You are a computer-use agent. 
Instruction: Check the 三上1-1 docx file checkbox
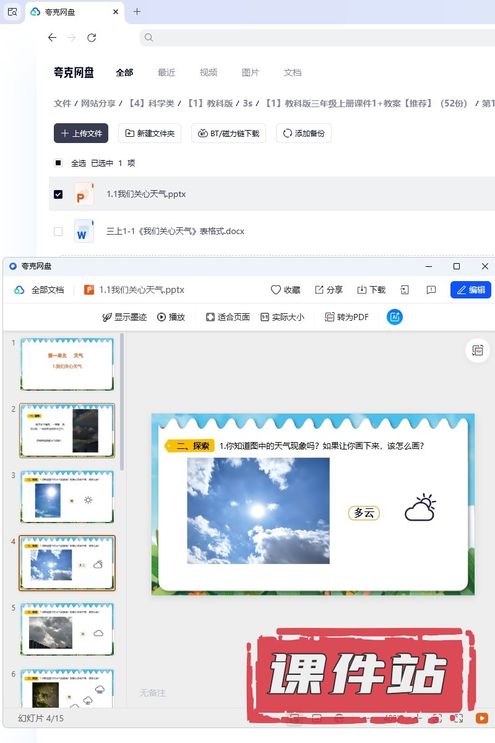coord(58,232)
